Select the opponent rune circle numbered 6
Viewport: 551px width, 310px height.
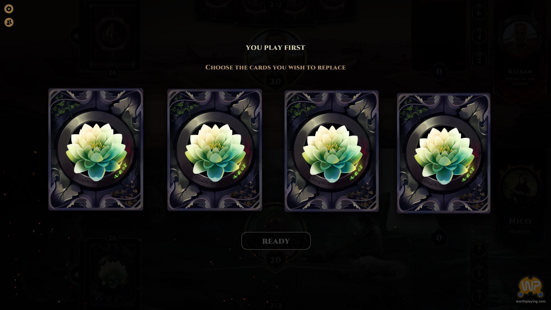click(x=479, y=13)
